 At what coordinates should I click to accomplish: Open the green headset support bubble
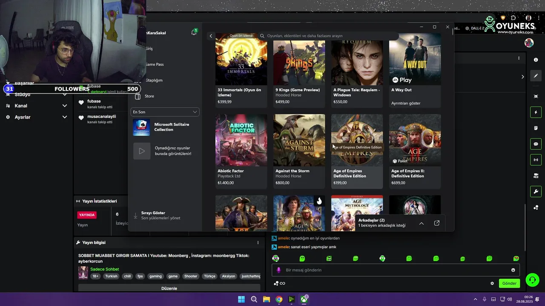(x=532, y=280)
